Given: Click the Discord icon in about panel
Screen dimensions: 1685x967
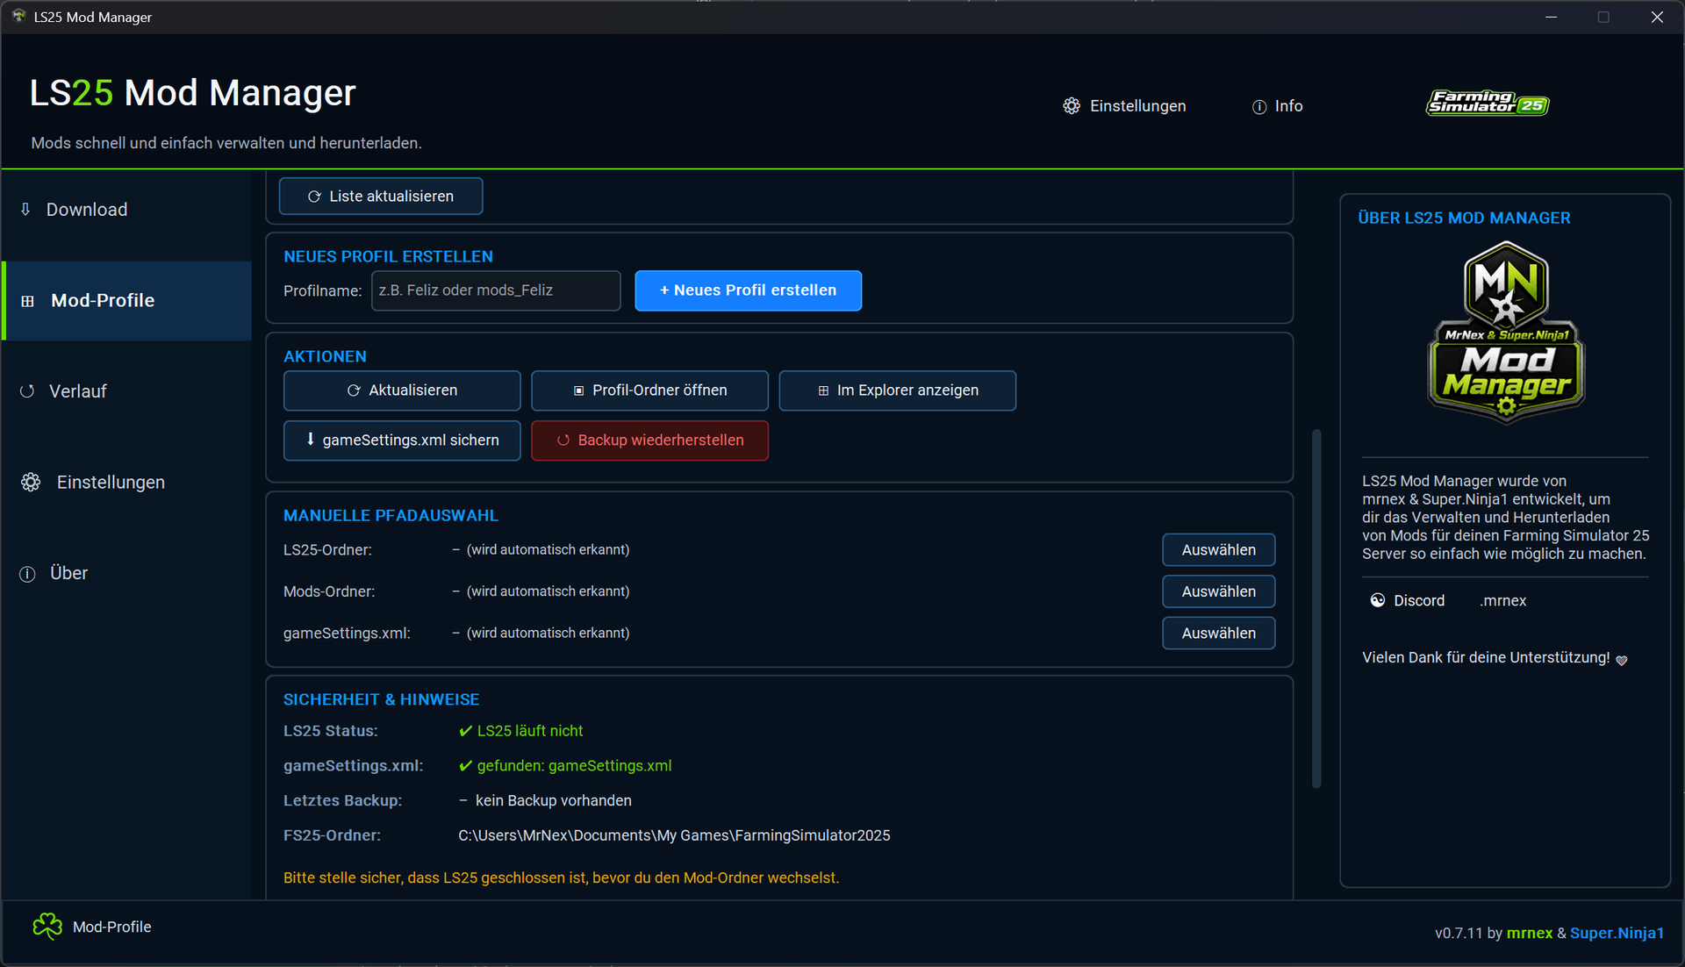Looking at the screenshot, I should point(1378,600).
